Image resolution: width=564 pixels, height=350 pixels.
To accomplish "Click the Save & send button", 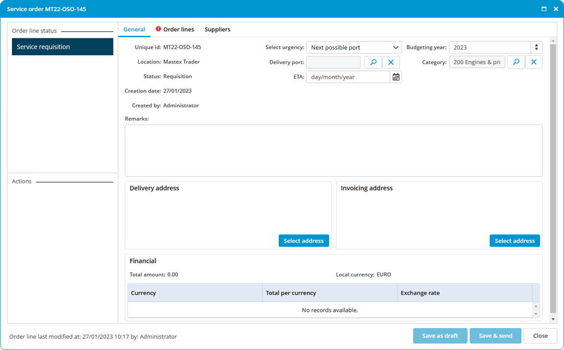I will tap(496, 336).
